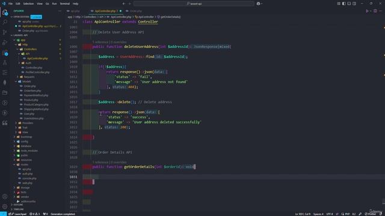Switch to the ApiController.php tab

[105, 11]
